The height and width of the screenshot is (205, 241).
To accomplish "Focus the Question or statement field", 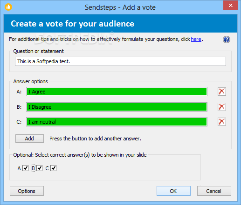I will (x=120, y=61).
